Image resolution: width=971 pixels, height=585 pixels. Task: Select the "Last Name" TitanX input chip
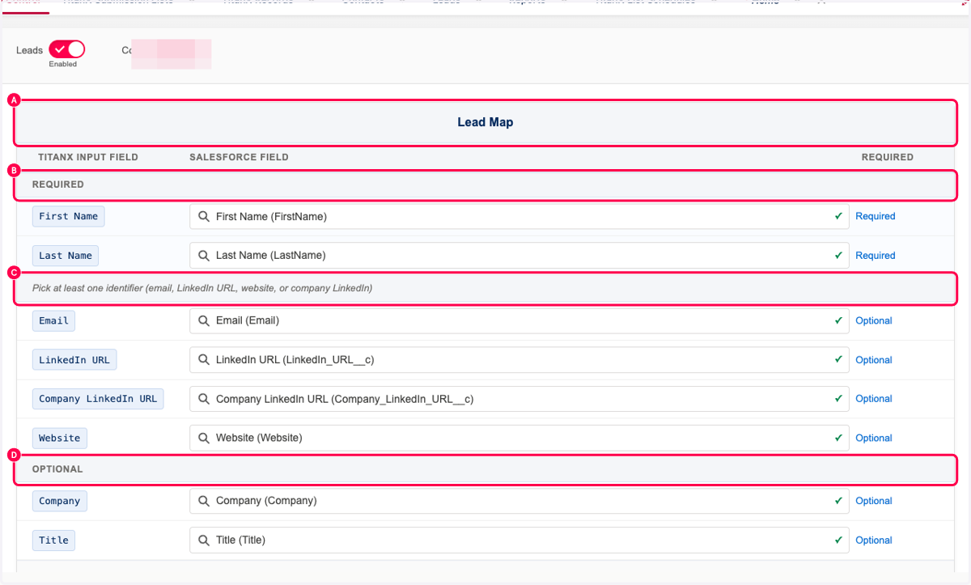click(x=66, y=256)
